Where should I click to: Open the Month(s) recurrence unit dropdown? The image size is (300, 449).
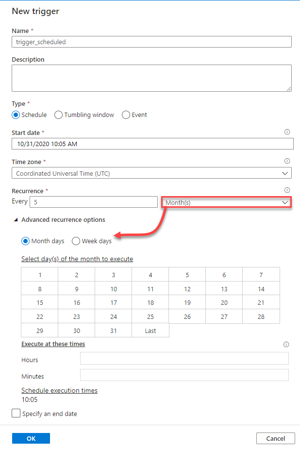click(226, 202)
